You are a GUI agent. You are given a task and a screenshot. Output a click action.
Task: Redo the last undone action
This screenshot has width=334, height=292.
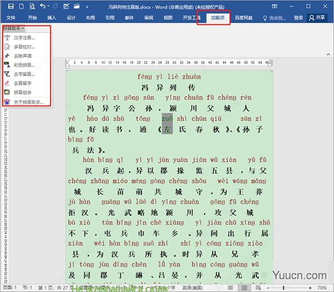tap(55, 6)
